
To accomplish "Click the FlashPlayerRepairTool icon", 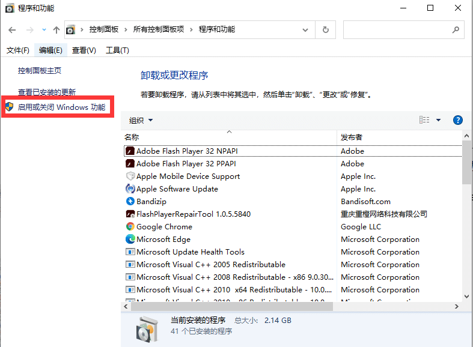I will (x=130, y=214).
